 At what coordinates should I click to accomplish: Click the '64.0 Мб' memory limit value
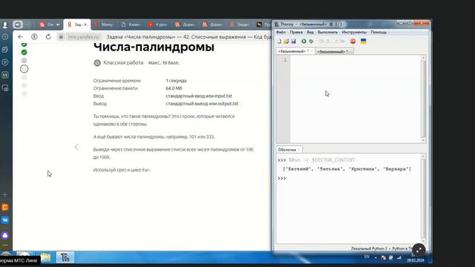click(x=174, y=88)
